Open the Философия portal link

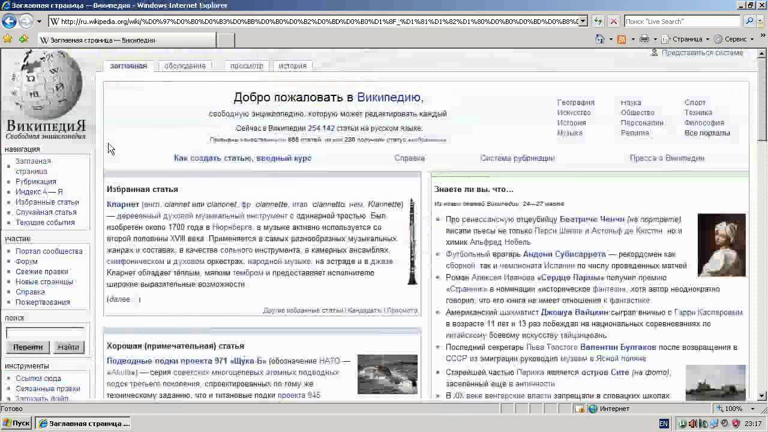click(x=704, y=123)
